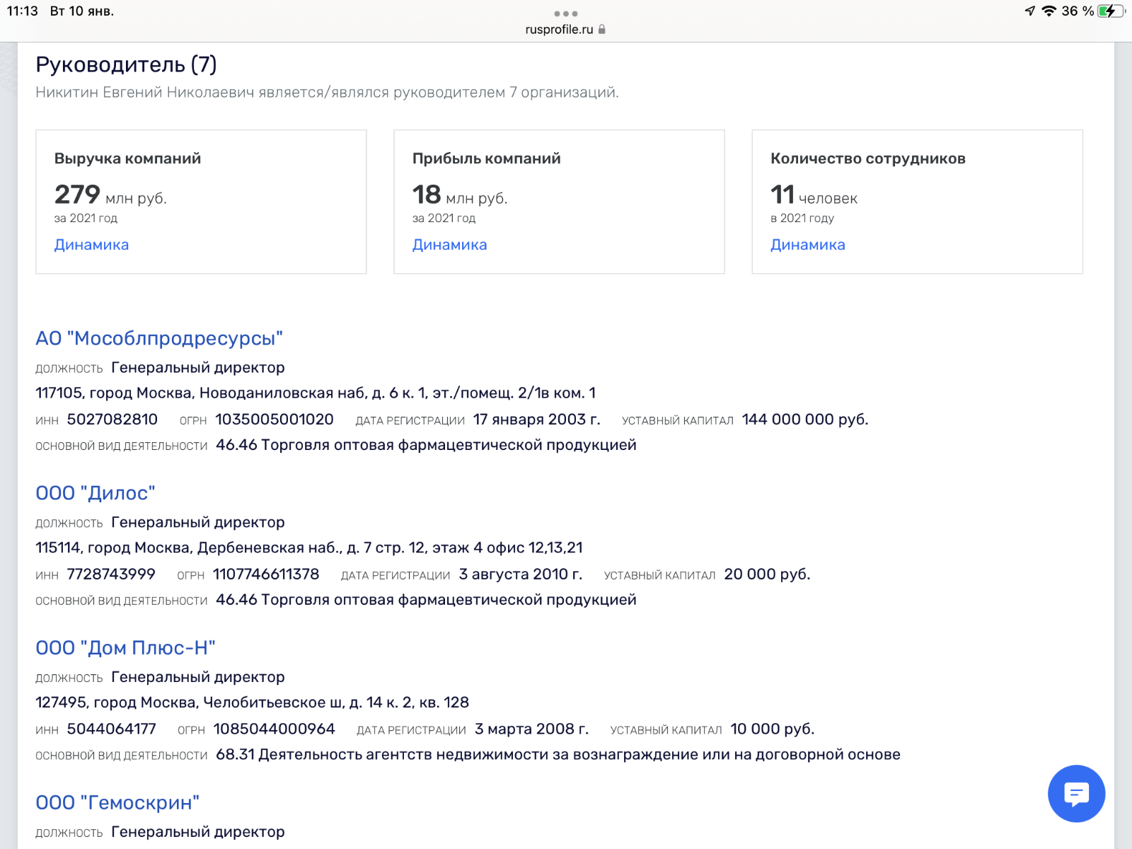
Task: Open АО "Мособлпродресурсы" company page
Action: tap(159, 338)
